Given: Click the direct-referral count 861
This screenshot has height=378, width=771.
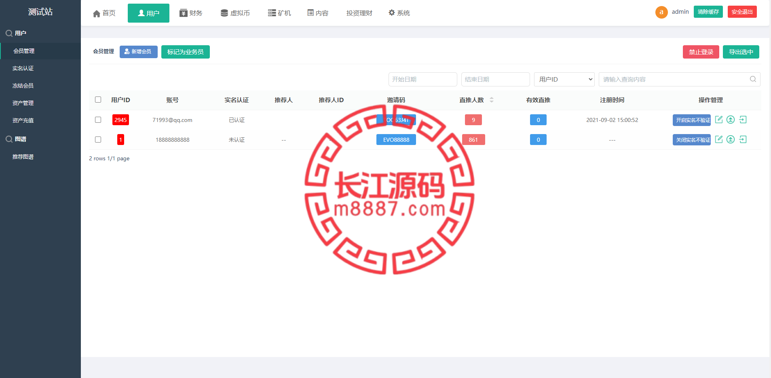Looking at the screenshot, I should [x=473, y=140].
